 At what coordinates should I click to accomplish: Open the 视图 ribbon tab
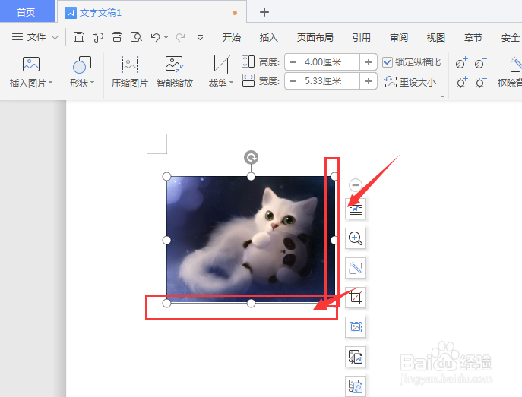point(436,37)
